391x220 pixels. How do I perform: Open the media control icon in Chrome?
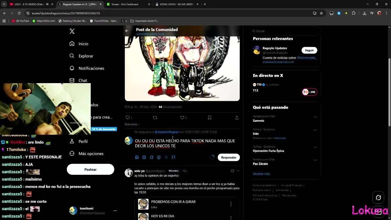pos(372,13)
